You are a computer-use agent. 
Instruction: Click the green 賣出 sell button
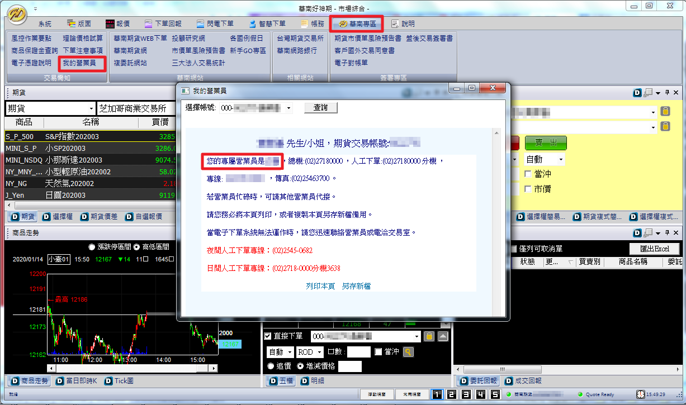coord(546,143)
